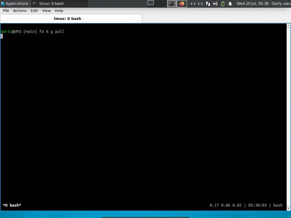
Task: Click the clock showing Wed 20 Jul, 05:38
Action: (x=252, y=3)
